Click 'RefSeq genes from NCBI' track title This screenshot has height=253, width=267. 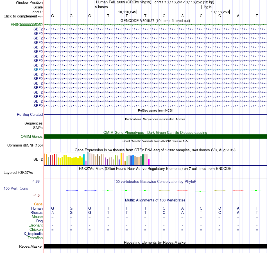(x=155, y=110)
